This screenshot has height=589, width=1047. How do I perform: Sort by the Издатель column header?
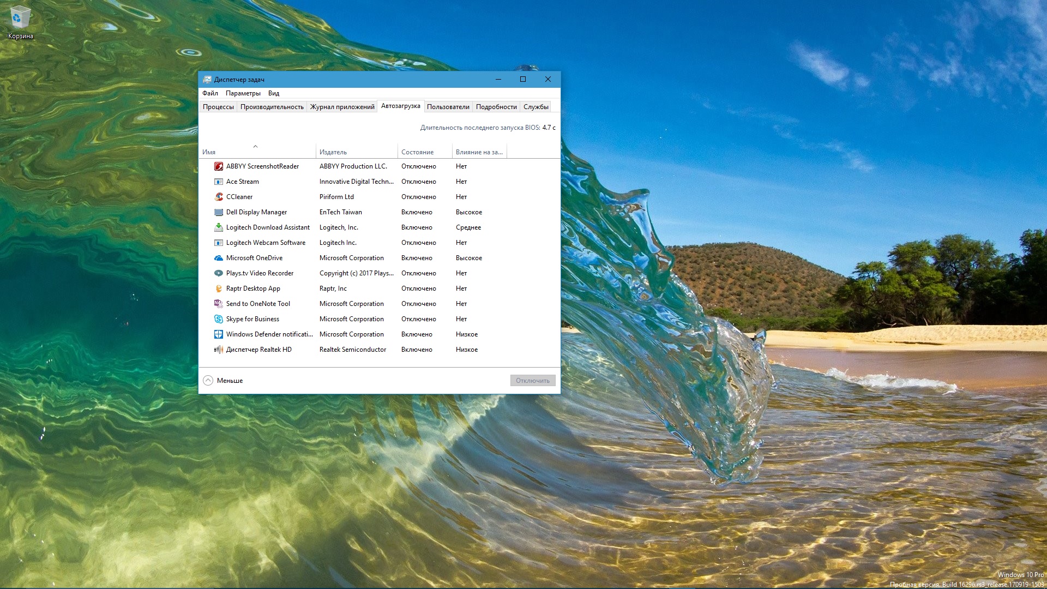point(333,152)
